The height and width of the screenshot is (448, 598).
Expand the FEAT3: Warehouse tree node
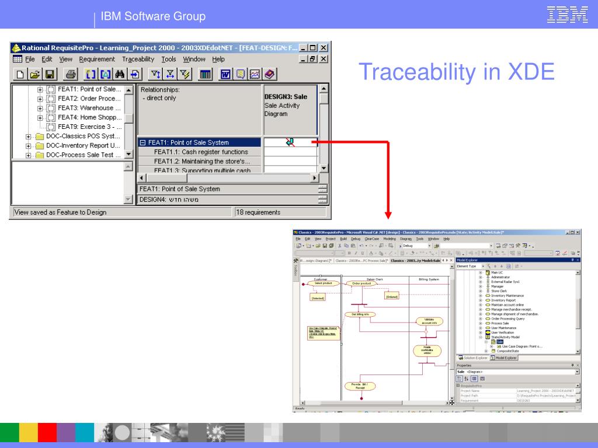coord(40,108)
